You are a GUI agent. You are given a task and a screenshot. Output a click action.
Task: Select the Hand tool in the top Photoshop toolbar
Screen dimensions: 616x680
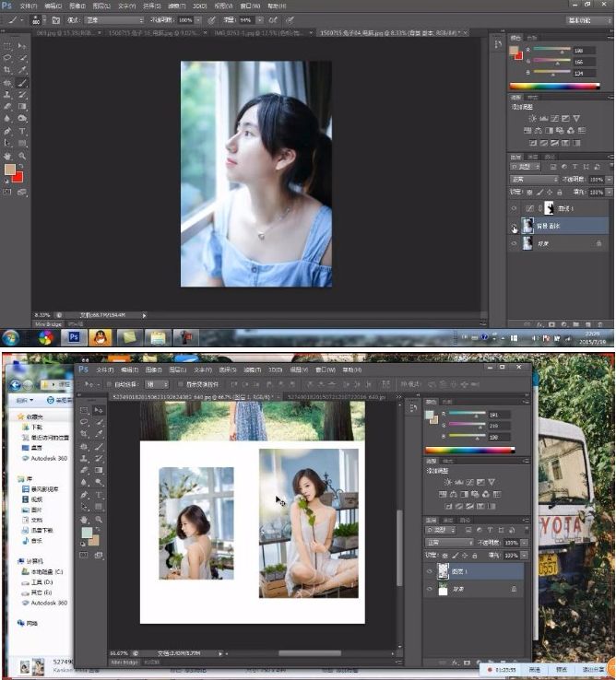(8, 157)
